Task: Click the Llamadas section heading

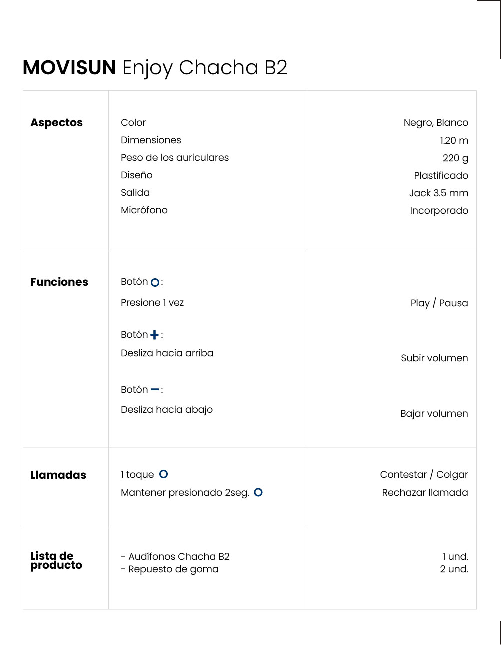Action: click(58, 475)
